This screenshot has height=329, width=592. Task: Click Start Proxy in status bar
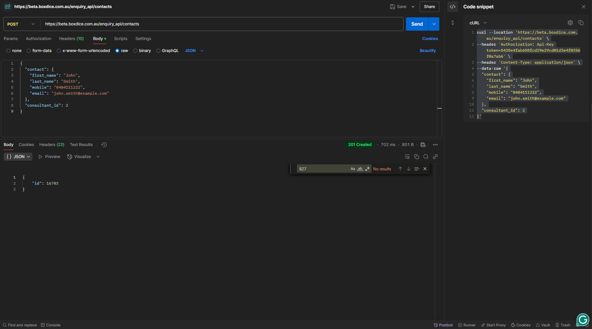click(493, 325)
